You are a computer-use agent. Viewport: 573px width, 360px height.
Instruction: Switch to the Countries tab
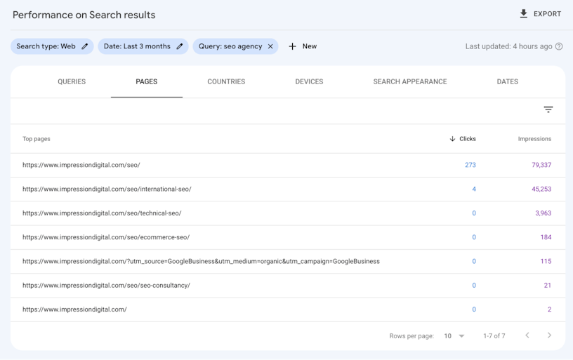tap(226, 82)
